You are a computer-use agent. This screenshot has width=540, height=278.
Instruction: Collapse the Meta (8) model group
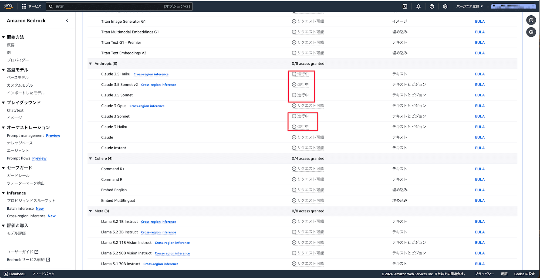point(90,211)
